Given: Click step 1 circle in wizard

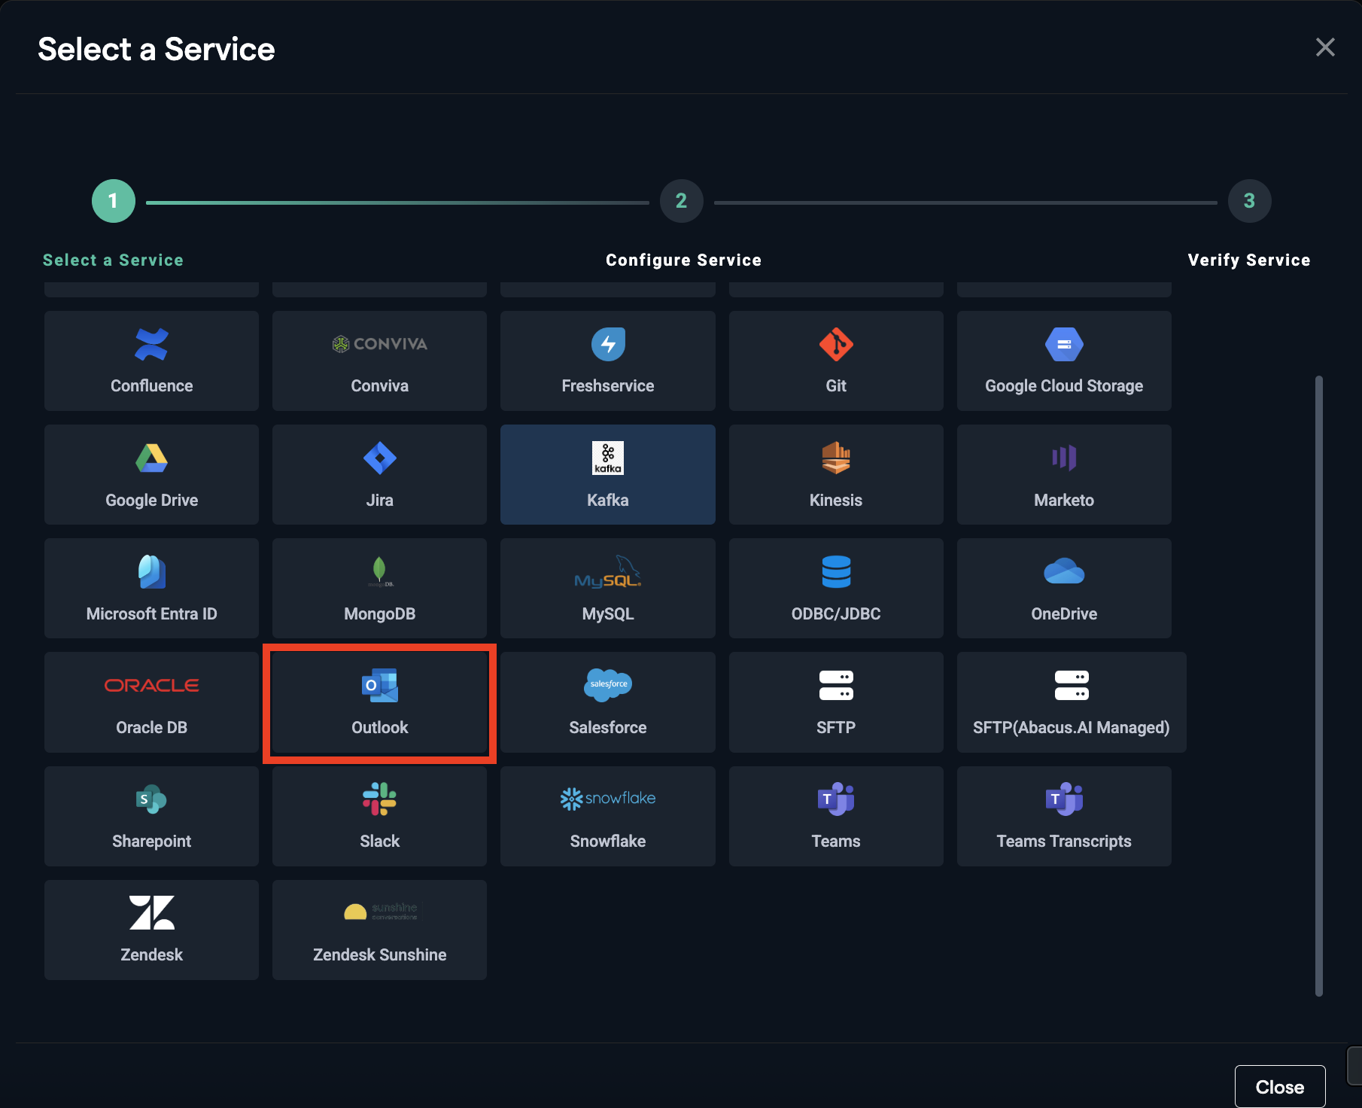Looking at the screenshot, I should (x=114, y=201).
